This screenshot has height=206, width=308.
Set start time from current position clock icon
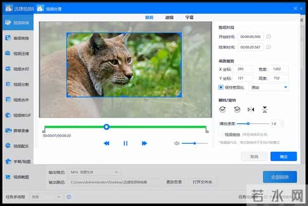point(268,36)
